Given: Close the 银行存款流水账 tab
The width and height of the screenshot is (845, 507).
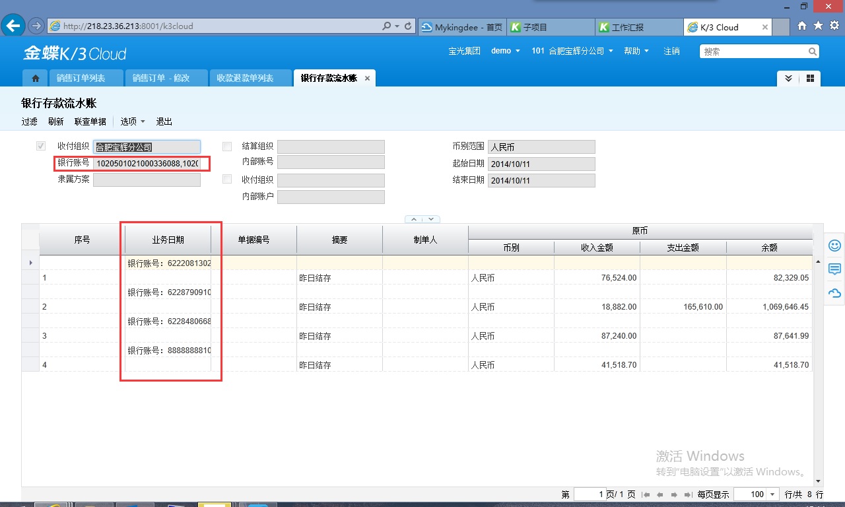Looking at the screenshot, I should pyautogui.click(x=368, y=78).
